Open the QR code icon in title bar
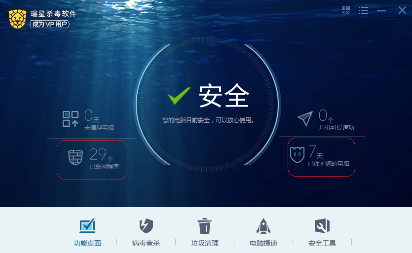The width and height of the screenshot is (412, 253). [346, 10]
